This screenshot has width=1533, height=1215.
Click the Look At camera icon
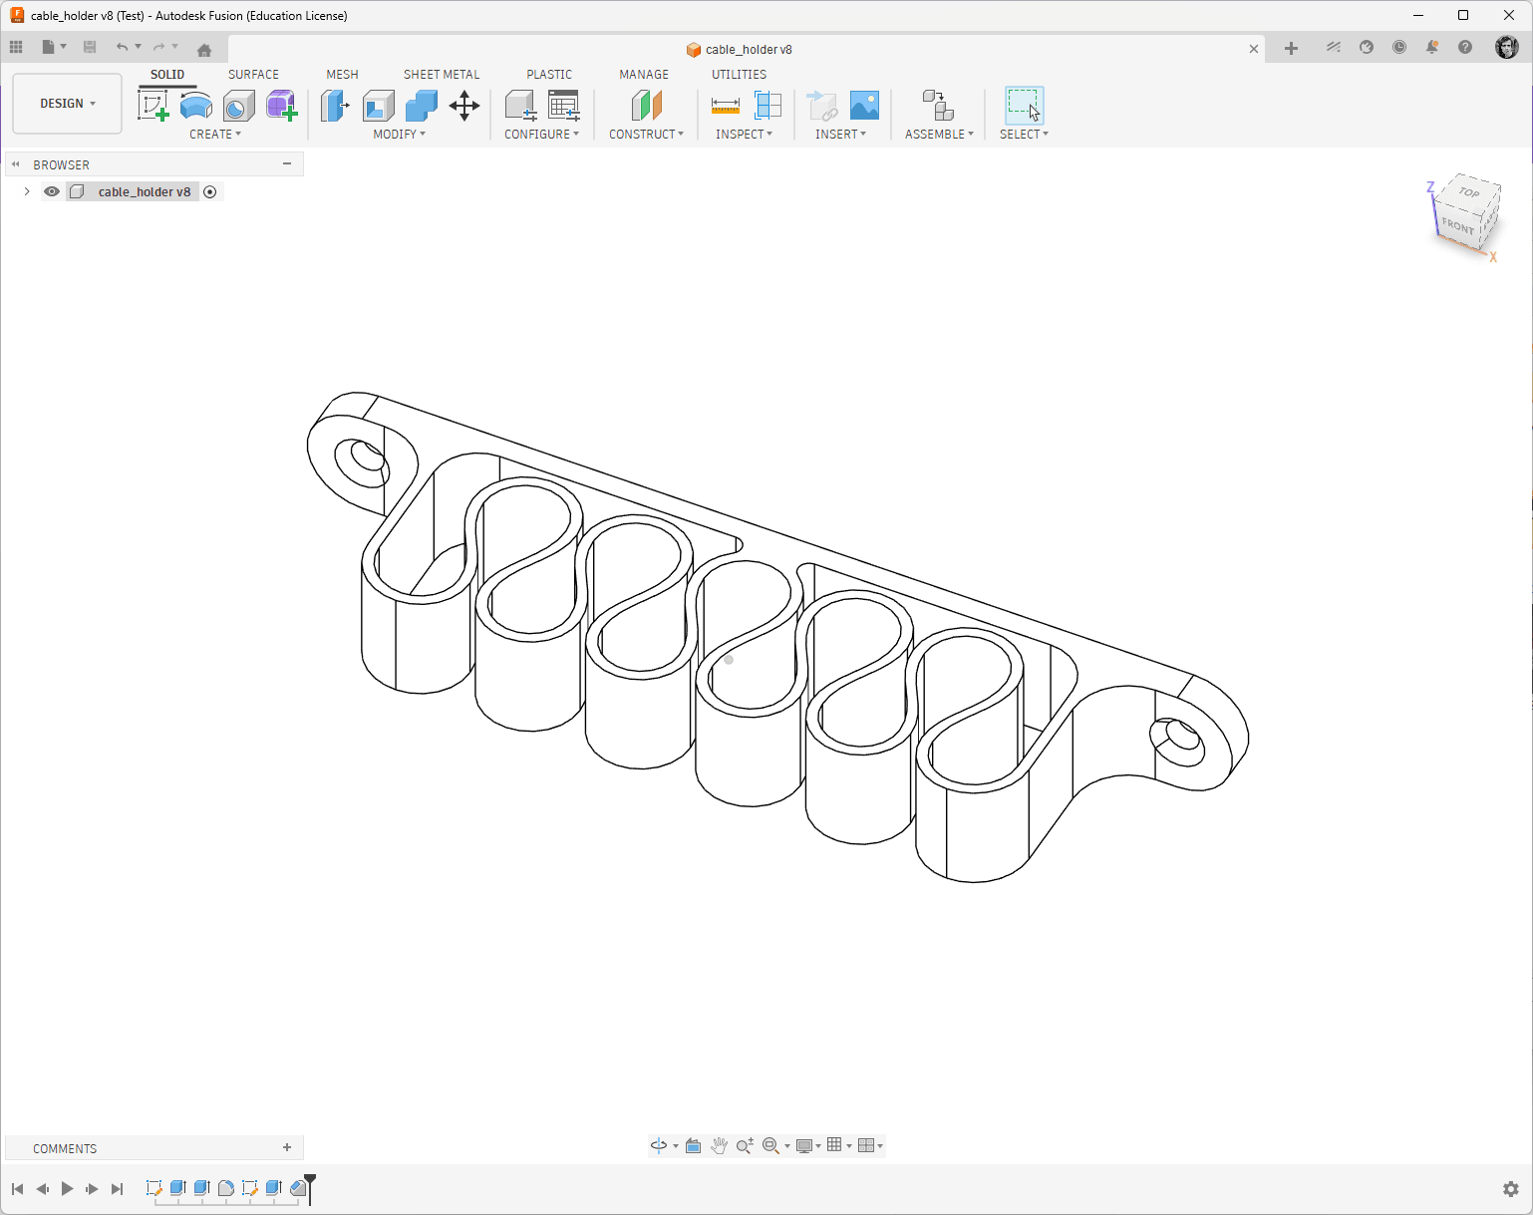tap(694, 1145)
